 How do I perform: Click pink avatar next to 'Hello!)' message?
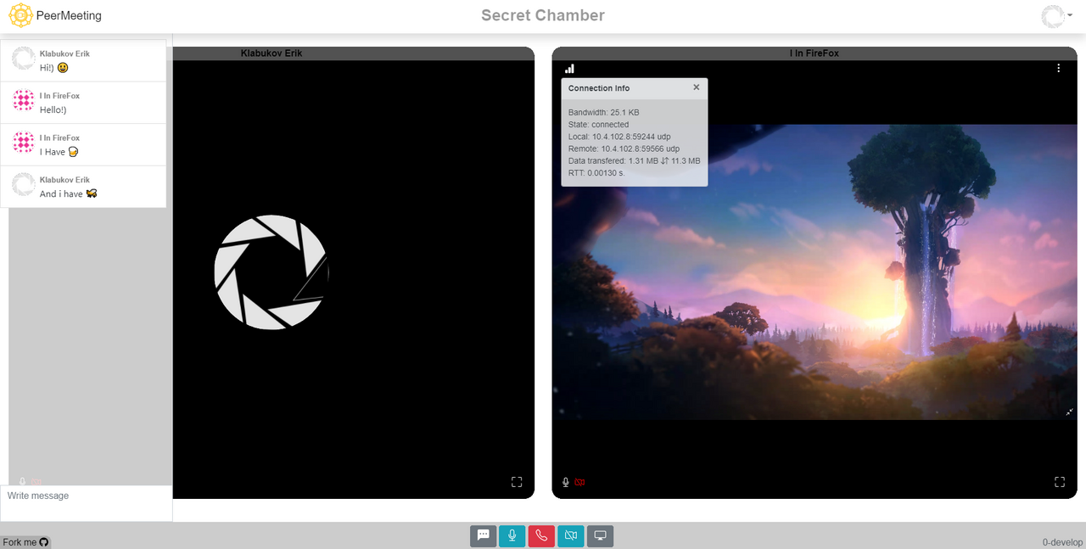pyautogui.click(x=24, y=101)
